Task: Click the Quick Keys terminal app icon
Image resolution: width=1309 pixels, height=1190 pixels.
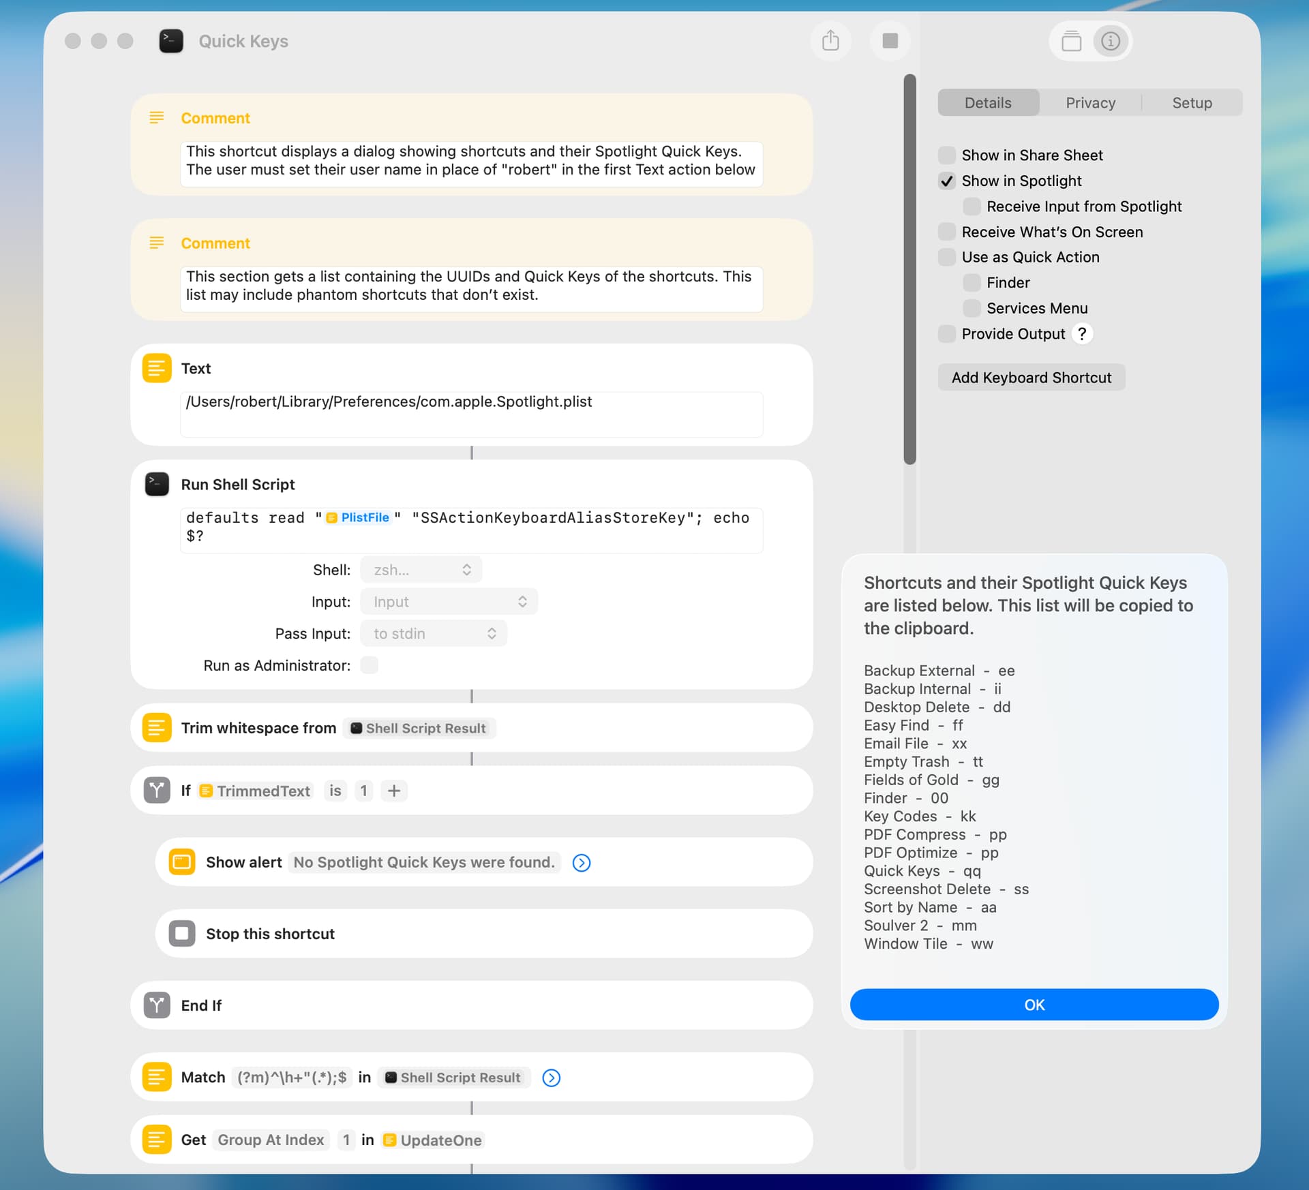Action: tap(171, 41)
